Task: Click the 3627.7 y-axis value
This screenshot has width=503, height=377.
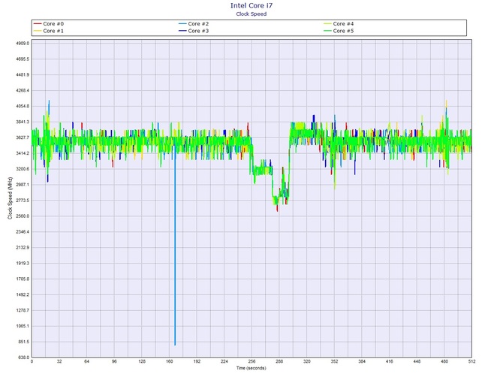Action: coord(23,137)
